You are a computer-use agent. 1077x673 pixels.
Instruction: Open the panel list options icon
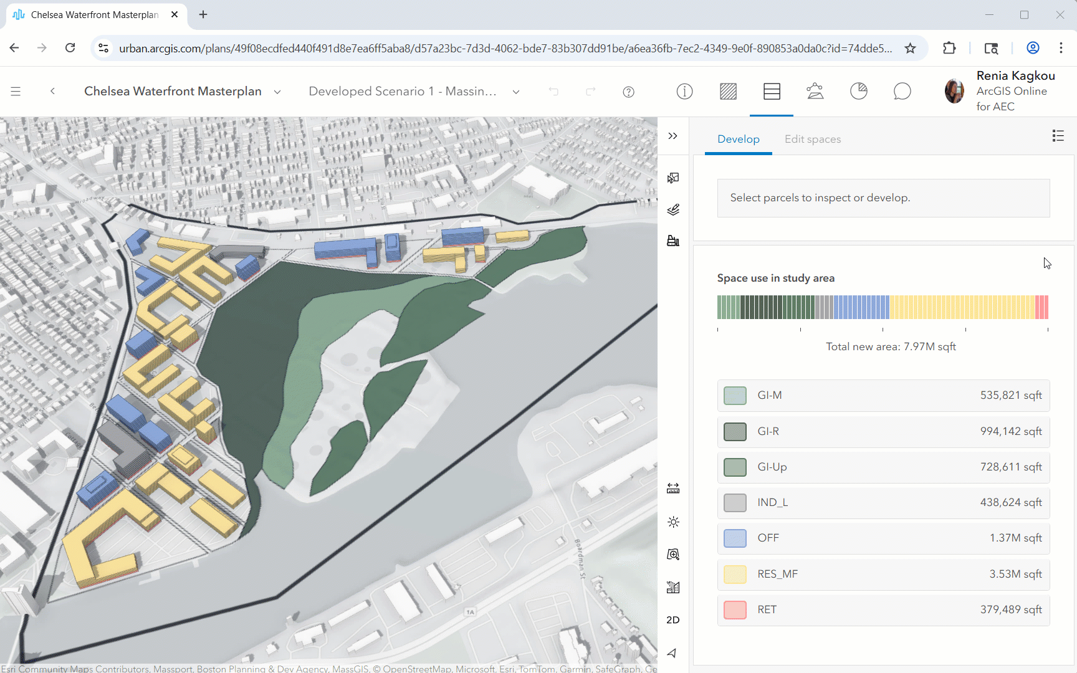click(x=1058, y=136)
